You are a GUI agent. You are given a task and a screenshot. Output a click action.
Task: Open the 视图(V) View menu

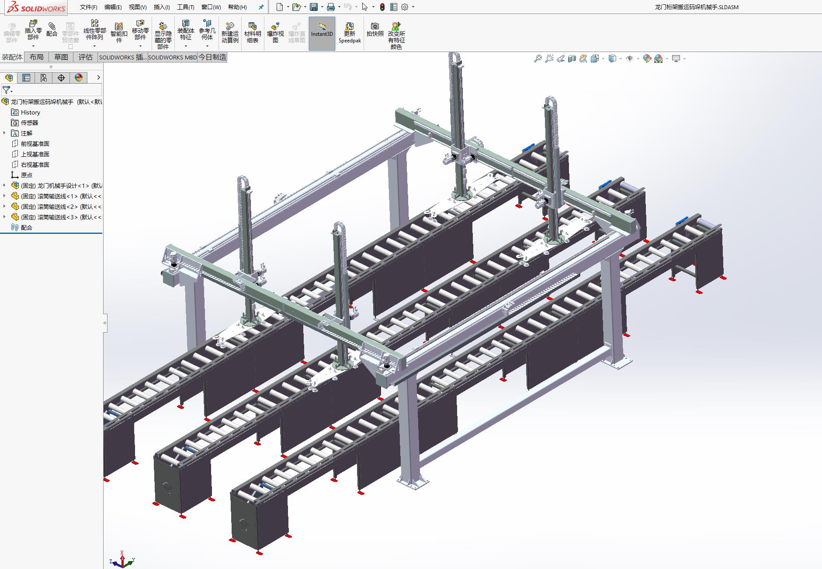(x=138, y=7)
